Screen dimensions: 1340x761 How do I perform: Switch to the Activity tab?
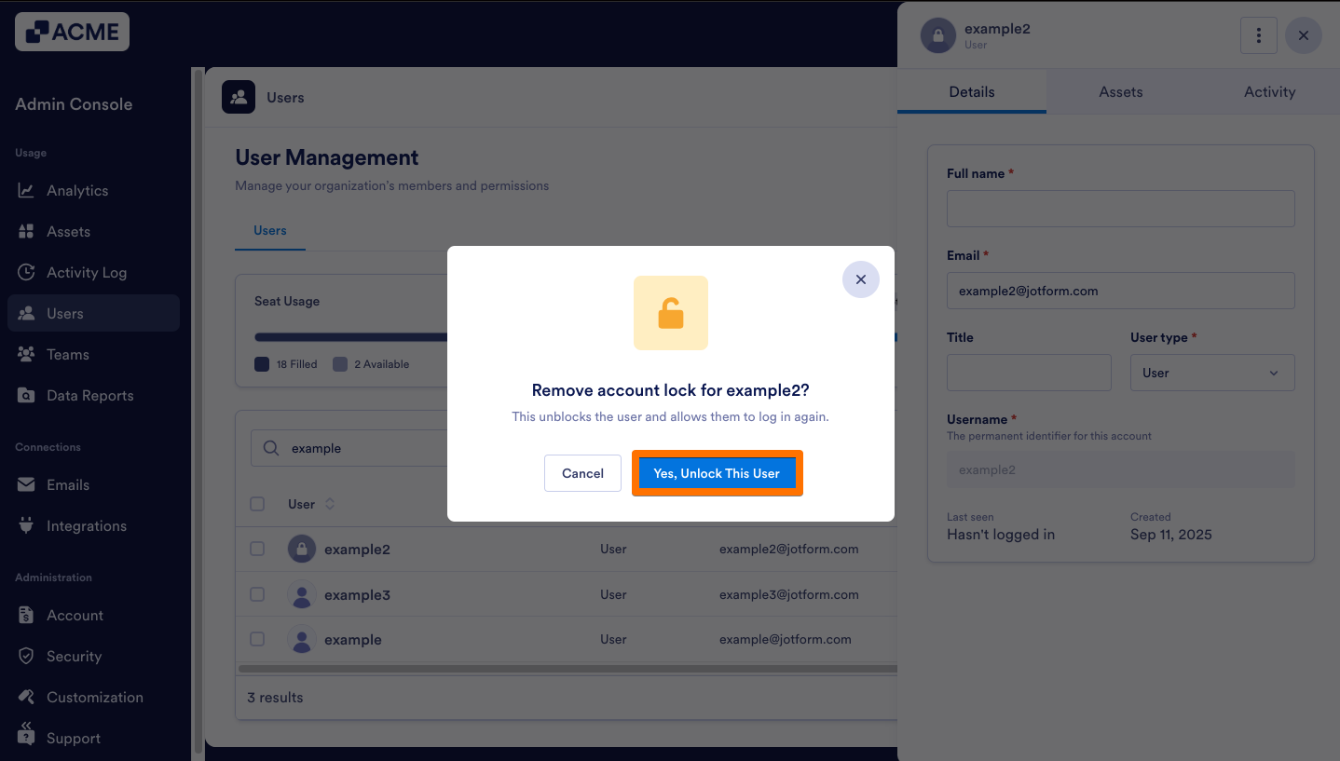point(1269,92)
